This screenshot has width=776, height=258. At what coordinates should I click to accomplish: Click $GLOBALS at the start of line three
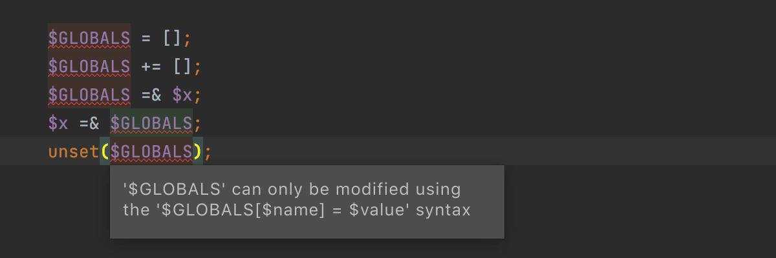pos(89,95)
